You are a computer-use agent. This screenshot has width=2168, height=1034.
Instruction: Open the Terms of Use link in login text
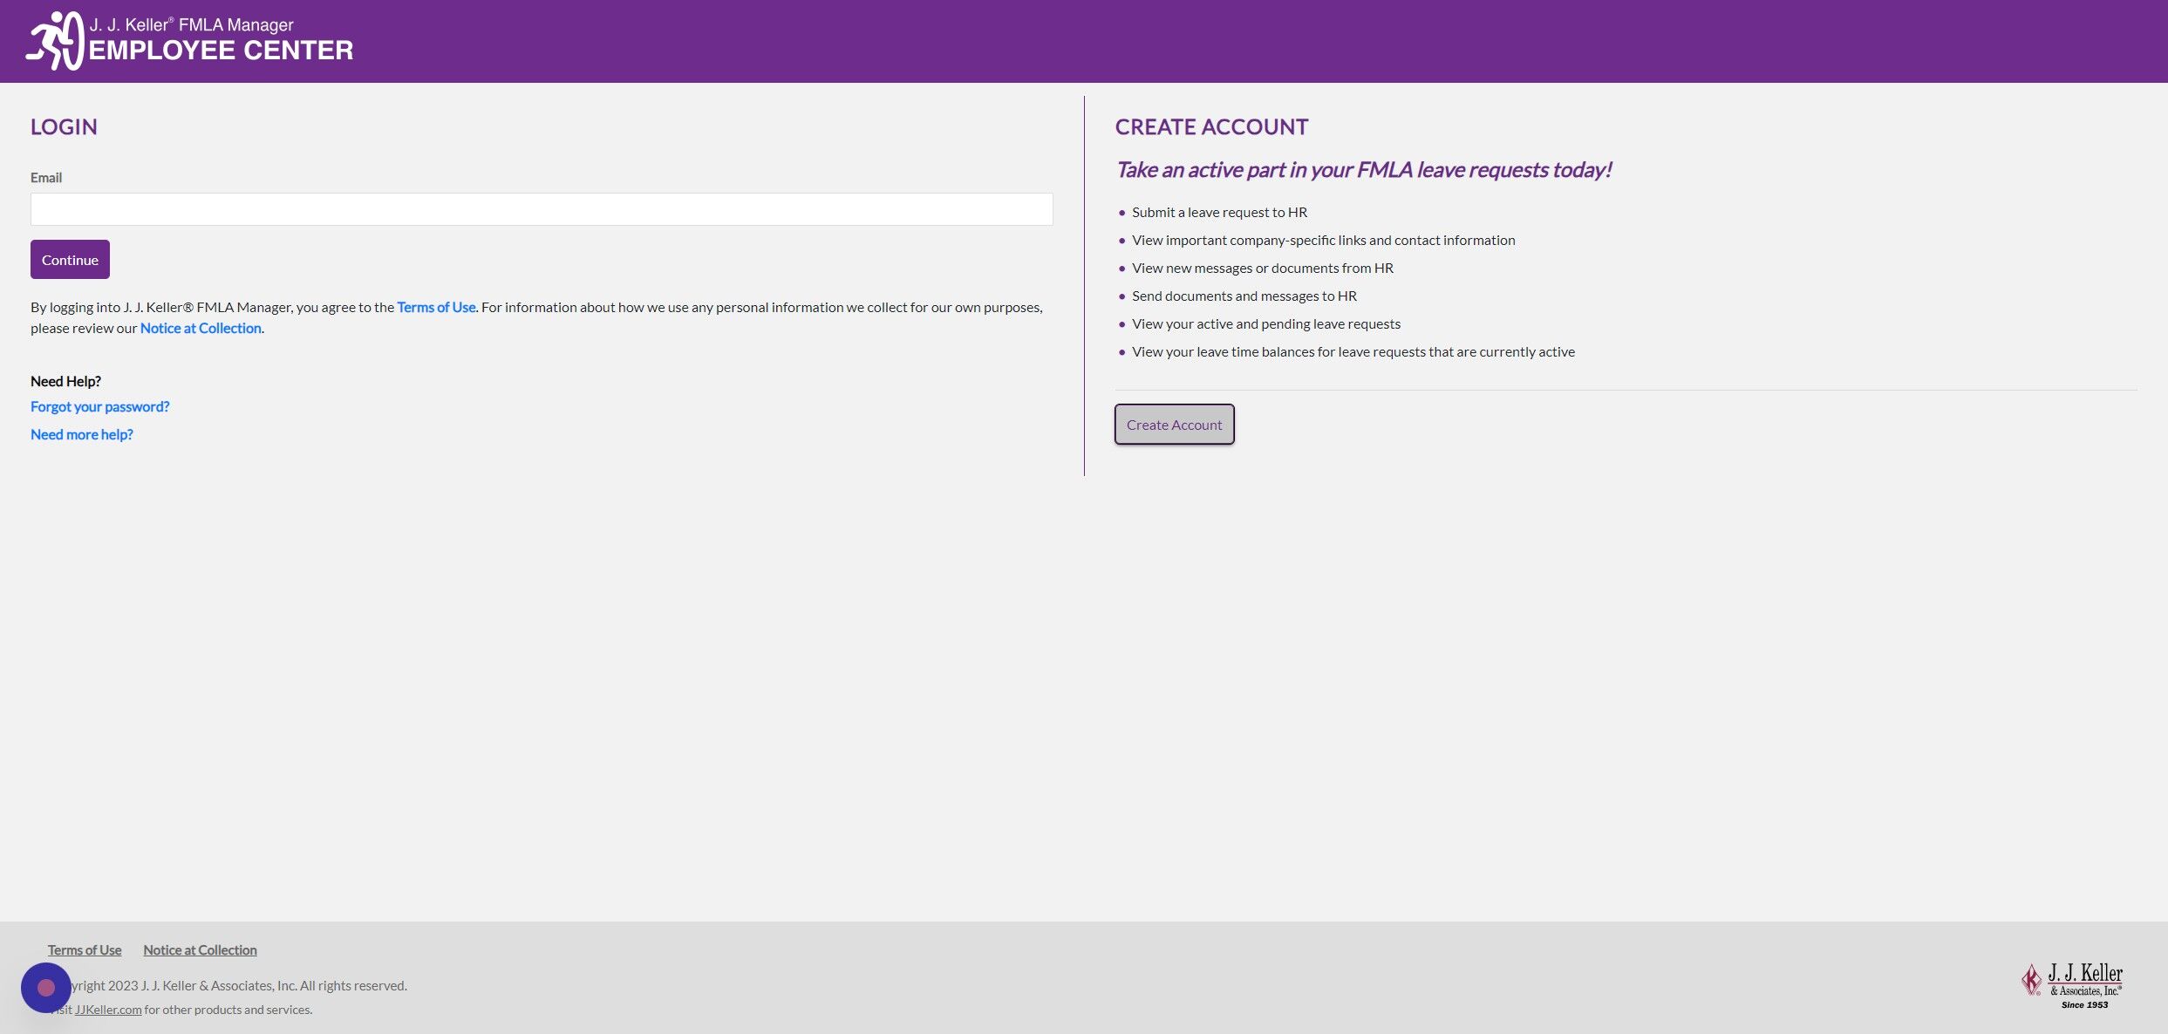[436, 307]
